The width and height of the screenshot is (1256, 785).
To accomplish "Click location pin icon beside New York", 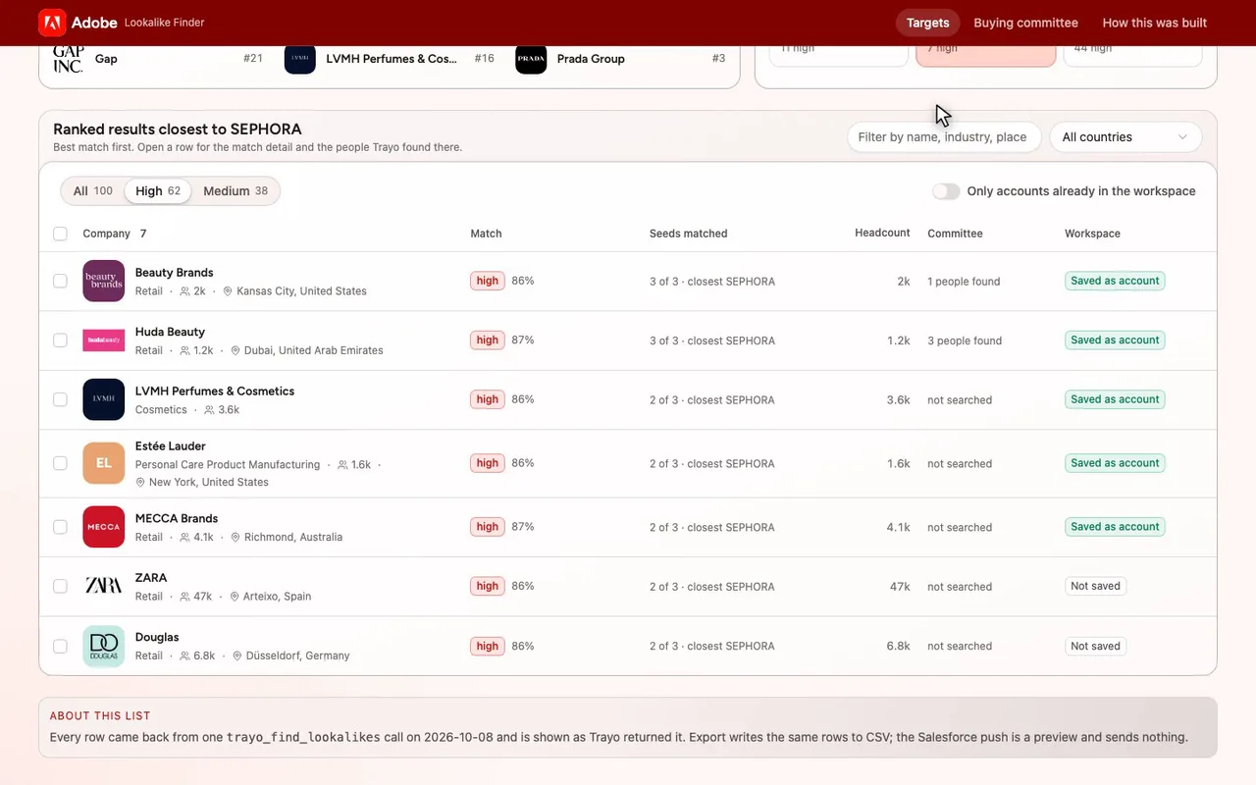I will (140, 482).
